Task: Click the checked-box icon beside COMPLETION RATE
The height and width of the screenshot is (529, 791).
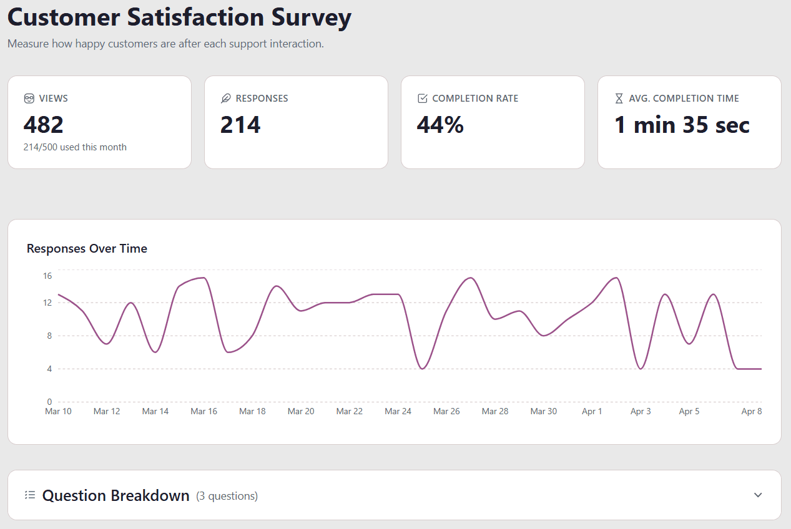Action: (422, 98)
